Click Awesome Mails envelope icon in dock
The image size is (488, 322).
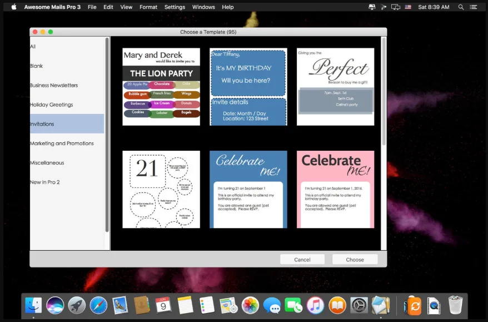380,305
